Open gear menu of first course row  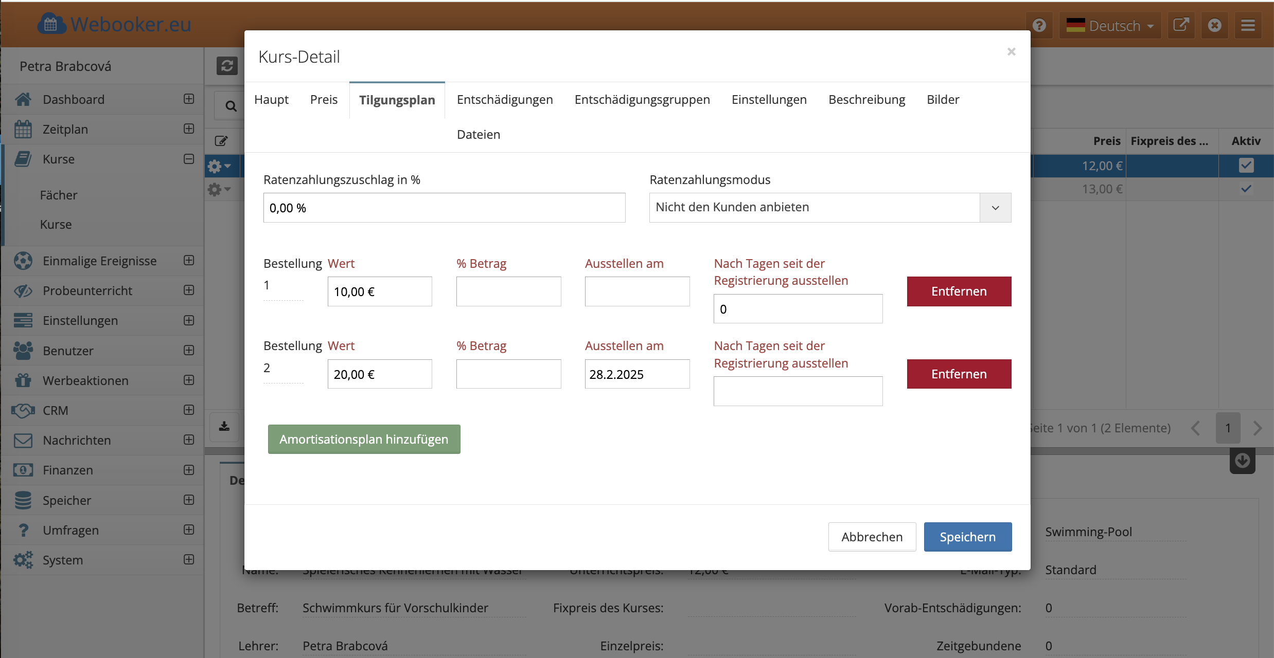(x=219, y=166)
